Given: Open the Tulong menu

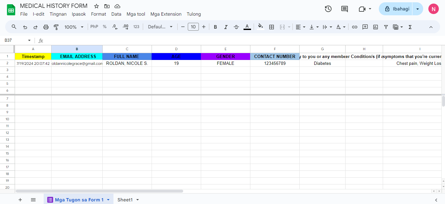Looking at the screenshot, I should pos(194,14).
